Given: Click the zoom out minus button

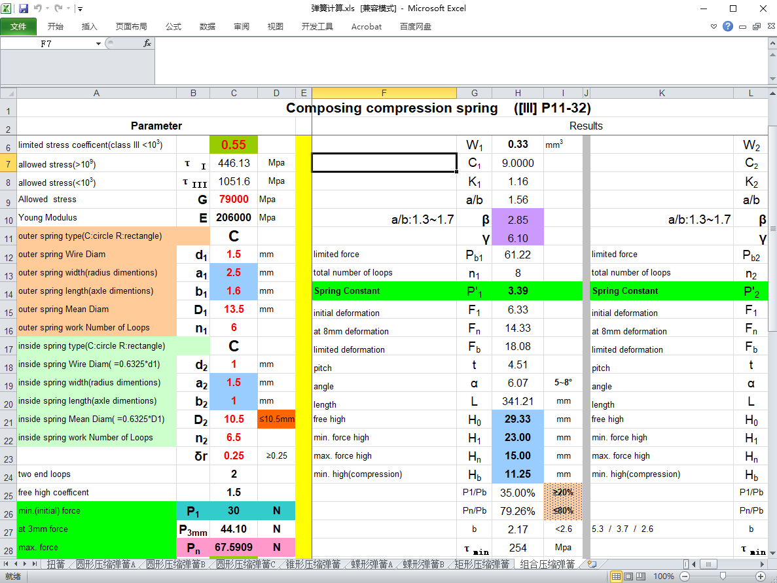Looking at the screenshot, I should pyautogui.click(x=685, y=576).
